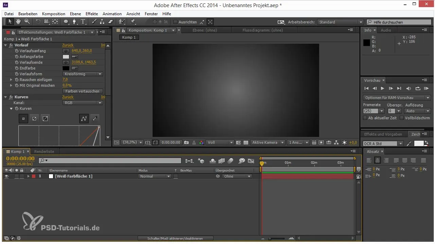Viewport: 435px width, 244px height.
Task: Switch to the Effekte und Vorgaben tab
Action: coord(383,134)
